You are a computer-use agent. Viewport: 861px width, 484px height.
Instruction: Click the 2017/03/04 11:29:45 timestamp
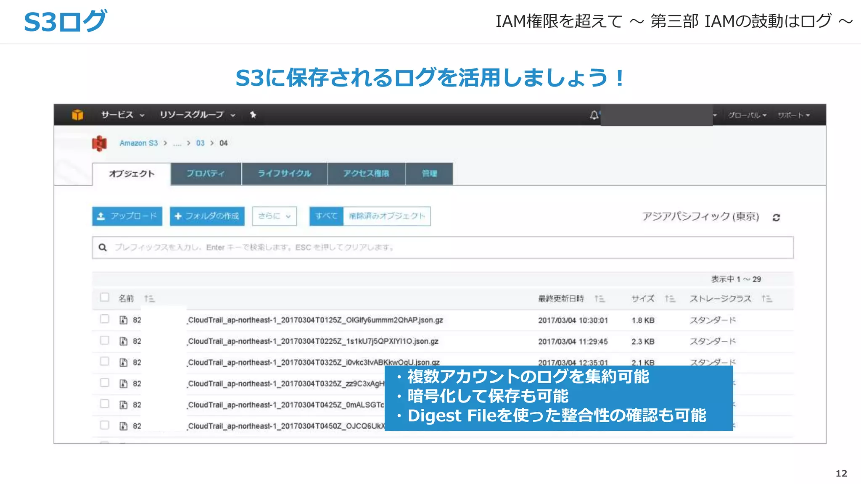573,342
